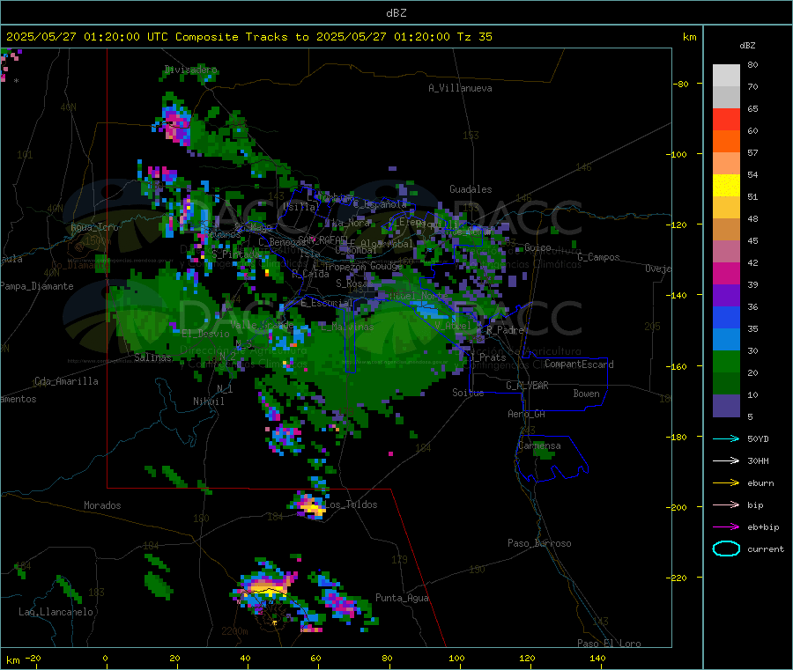The height and width of the screenshot is (670, 793).
Task: Click the Divisadero map label
Action: click(x=190, y=70)
